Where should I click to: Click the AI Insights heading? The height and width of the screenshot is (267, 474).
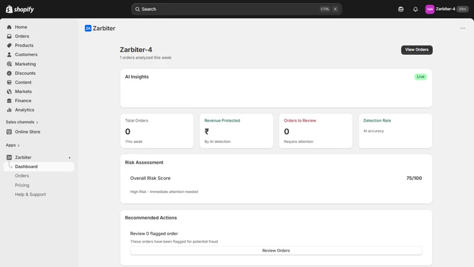[137, 77]
